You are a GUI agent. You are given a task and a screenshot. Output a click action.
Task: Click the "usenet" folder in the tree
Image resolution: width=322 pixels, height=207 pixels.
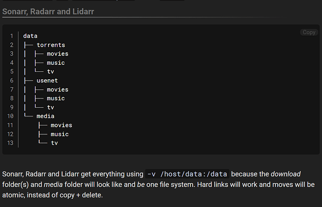point(47,81)
